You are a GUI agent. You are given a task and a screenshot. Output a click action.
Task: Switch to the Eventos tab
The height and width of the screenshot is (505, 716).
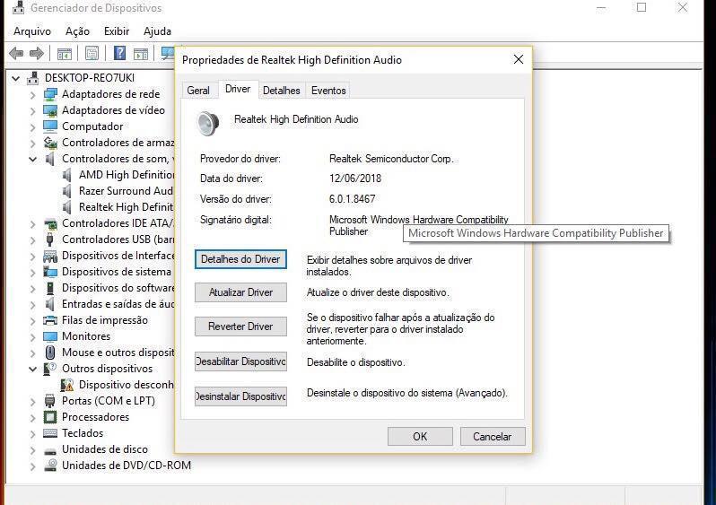coord(328,91)
